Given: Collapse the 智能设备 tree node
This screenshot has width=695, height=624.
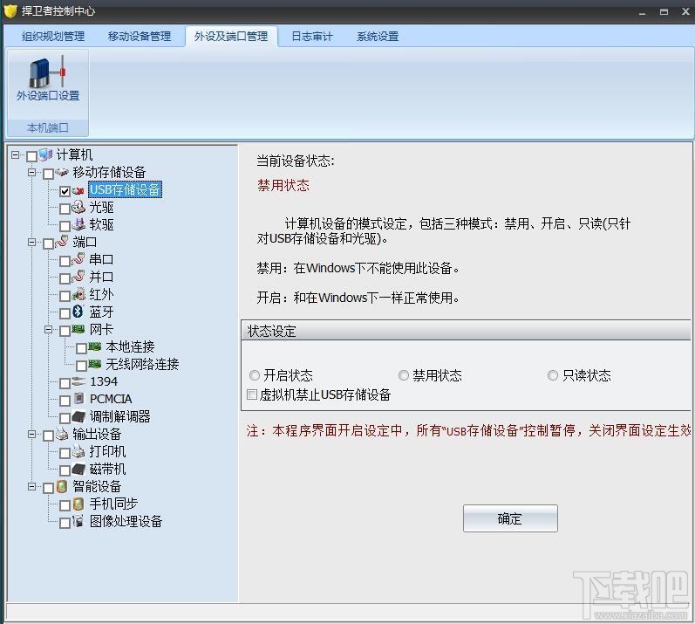Looking at the screenshot, I should (x=32, y=486).
